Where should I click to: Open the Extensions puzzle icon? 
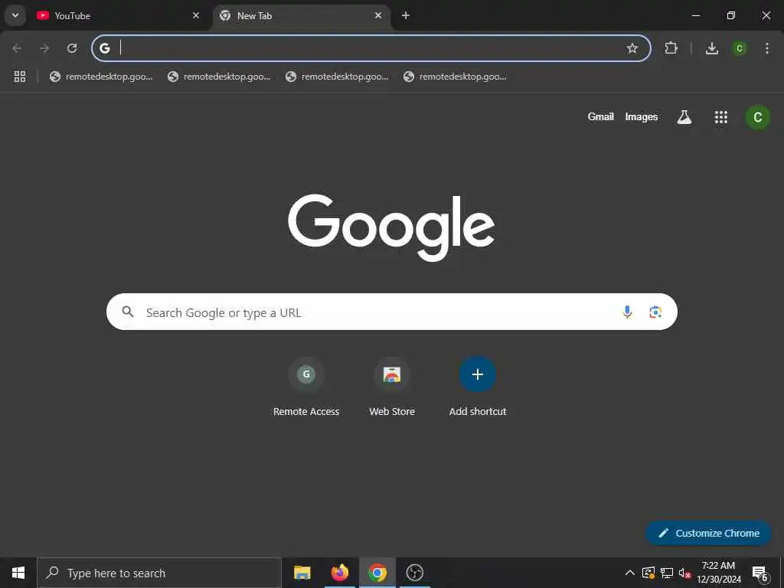pos(671,48)
